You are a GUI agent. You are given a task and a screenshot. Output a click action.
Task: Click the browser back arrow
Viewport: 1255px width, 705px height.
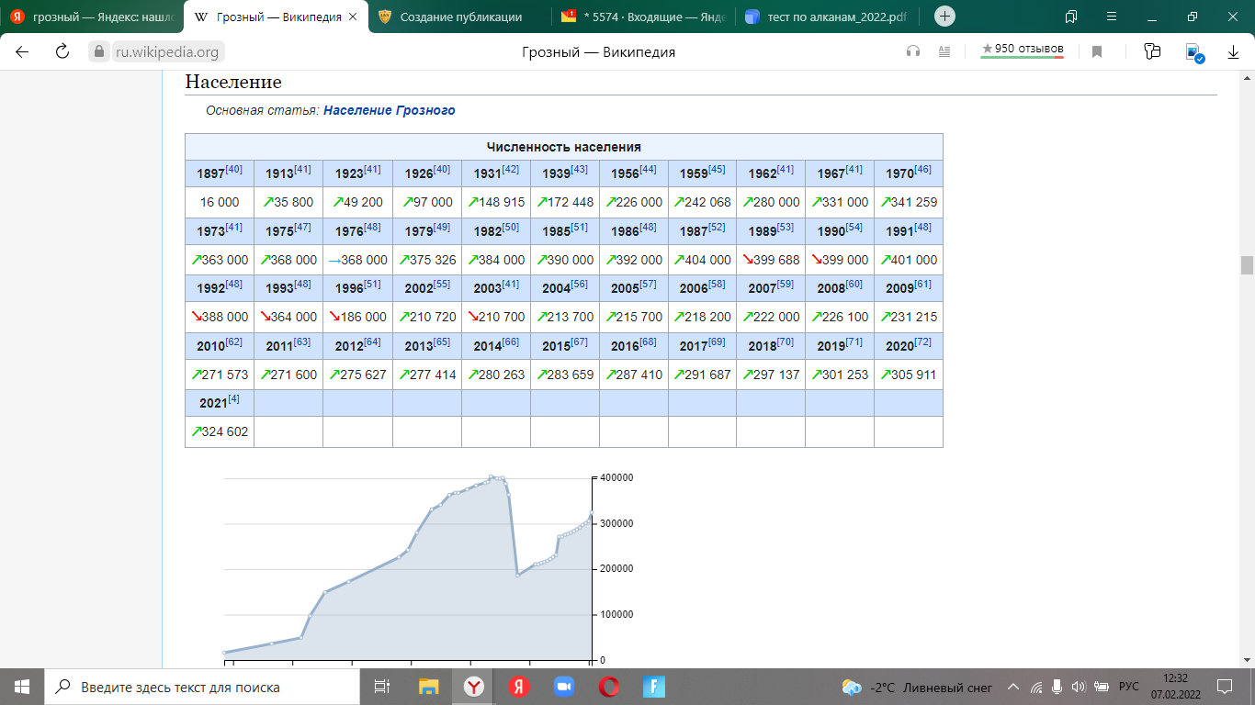point(22,51)
